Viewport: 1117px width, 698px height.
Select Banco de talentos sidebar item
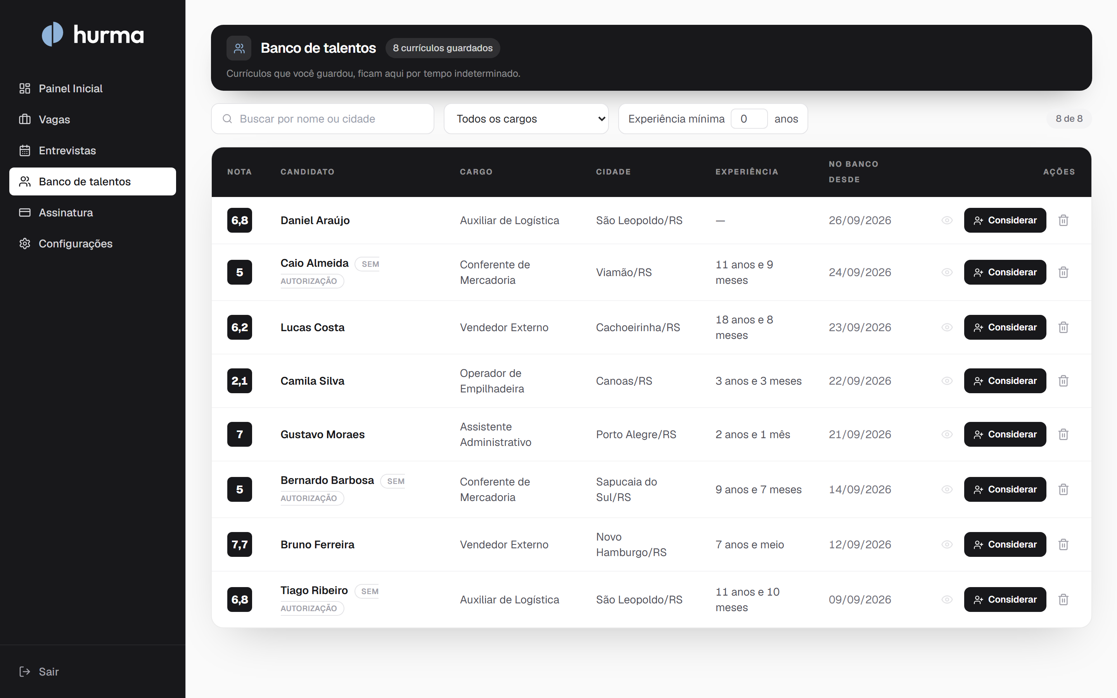pyautogui.click(x=92, y=181)
